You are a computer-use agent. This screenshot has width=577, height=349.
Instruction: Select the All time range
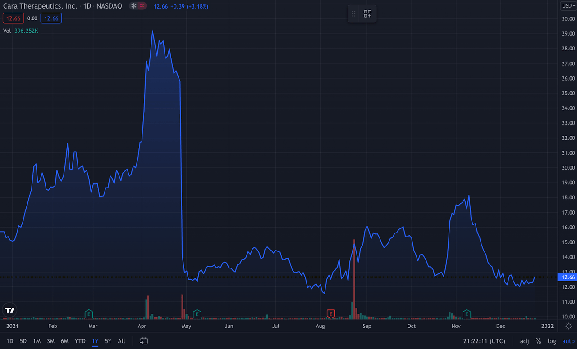tap(121, 341)
